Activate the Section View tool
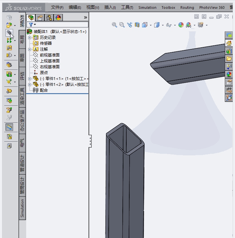Image resolution: width=235 pixels, height=238 pixels. (x=137, y=25)
